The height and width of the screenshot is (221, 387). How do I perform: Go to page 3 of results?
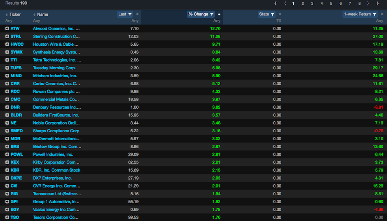click(x=312, y=4)
